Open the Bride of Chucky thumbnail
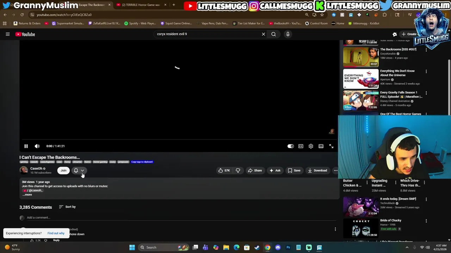451x253 pixels. tap(360, 228)
